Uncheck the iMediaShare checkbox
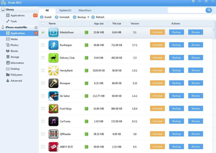 (x=43, y=32)
